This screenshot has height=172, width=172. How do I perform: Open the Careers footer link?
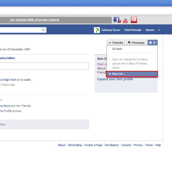click(x=126, y=145)
